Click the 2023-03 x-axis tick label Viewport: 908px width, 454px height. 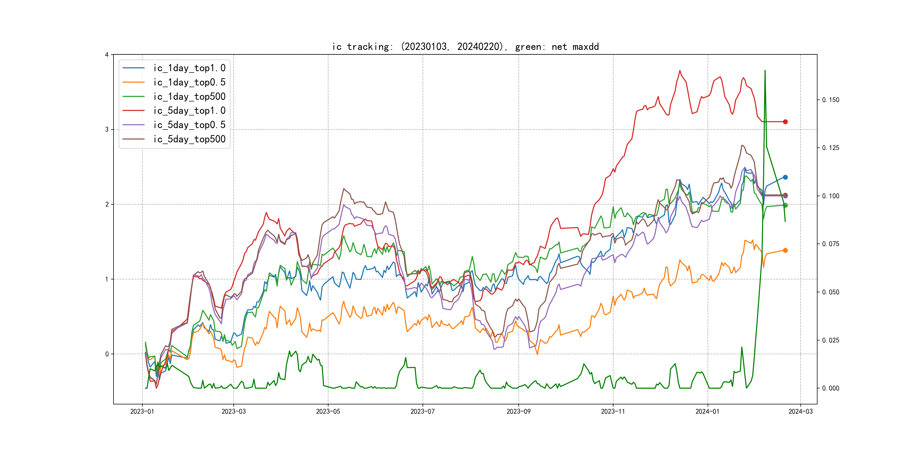click(233, 411)
